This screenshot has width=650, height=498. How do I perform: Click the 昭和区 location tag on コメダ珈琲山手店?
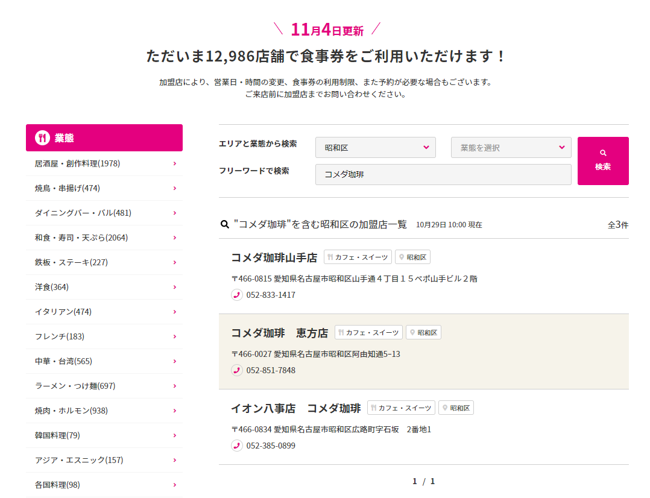412,257
